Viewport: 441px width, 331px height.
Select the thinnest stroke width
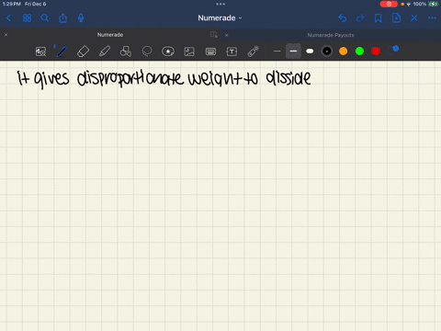[277, 51]
